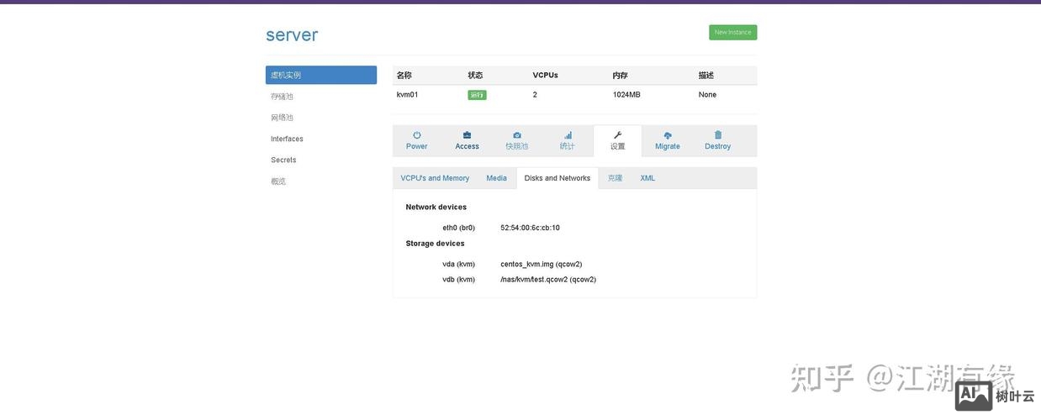The height and width of the screenshot is (420, 1041).
Task: Click the server title heading
Action: (x=292, y=35)
